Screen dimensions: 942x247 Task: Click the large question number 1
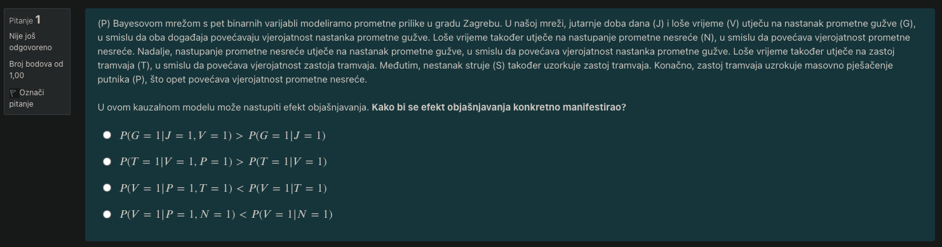pos(39,20)
